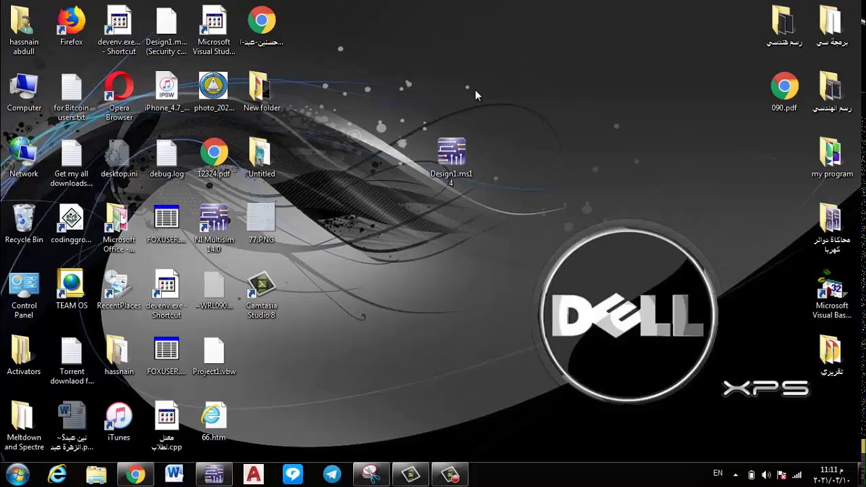Switch to Google Chrome on the taskbar
The height and width of the screenshot is (487, 866).
tap(135, 475)
